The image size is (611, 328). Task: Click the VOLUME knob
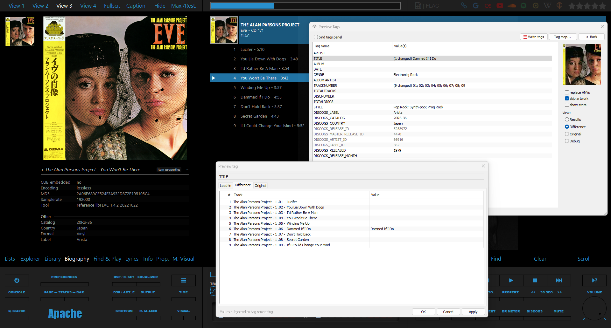coord(594,308)
